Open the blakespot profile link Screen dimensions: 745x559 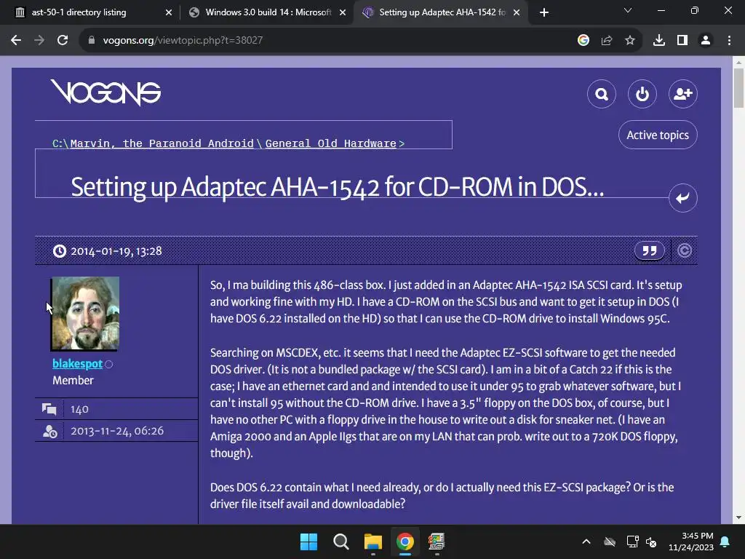[77, 364]
